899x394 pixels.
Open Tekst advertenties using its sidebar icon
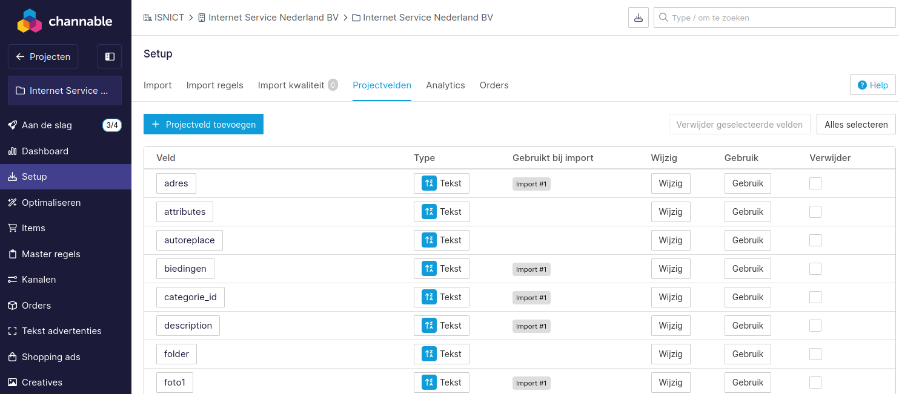[14, 330]
